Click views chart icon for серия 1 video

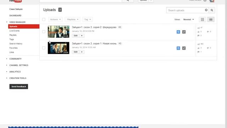(199, 44)
